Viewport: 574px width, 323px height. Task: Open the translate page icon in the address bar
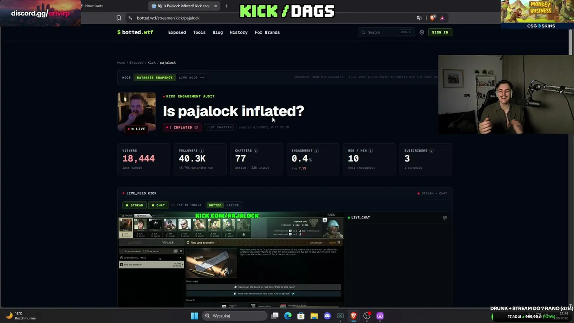(419, 18)
